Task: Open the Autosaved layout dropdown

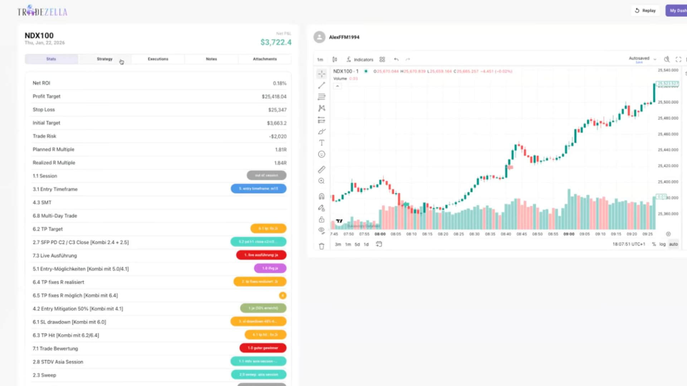Action: click(655, 59)
